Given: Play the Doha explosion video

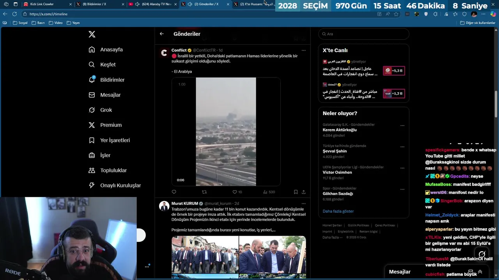Looking at the screenshot, I should pos(226,131).
